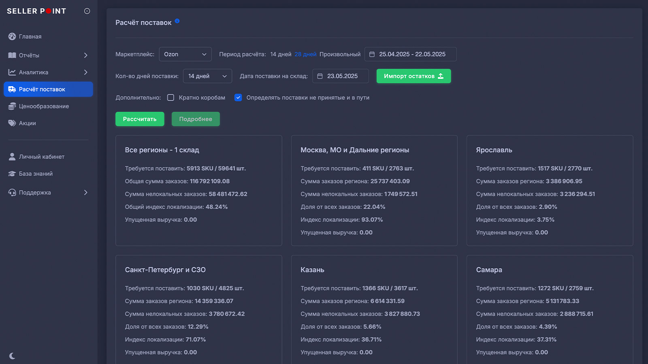The height and width of the screenshot is (364, 648).
Task: Click the calendar icon in period range field
Action: click(x=372, y=54)
